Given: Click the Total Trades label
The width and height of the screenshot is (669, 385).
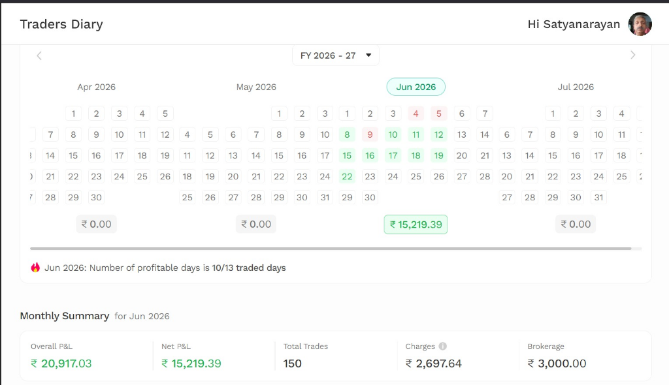Looking at the screenshot, I should click(x=306, y=346).
